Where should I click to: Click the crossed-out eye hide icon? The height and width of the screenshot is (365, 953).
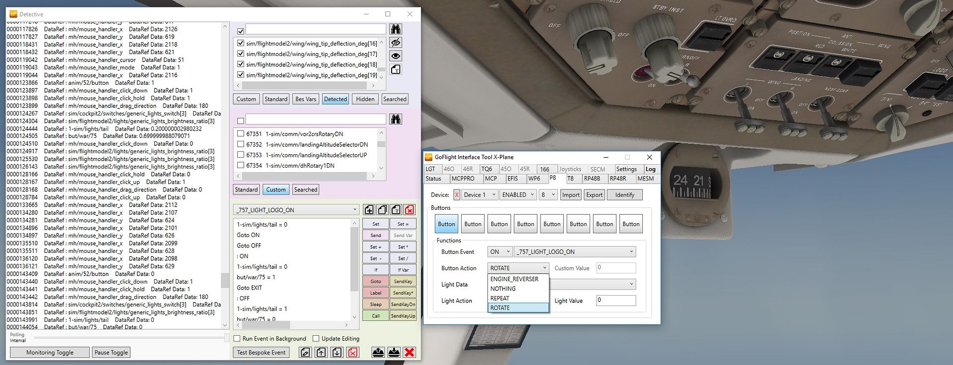click(x=396, y=43)
